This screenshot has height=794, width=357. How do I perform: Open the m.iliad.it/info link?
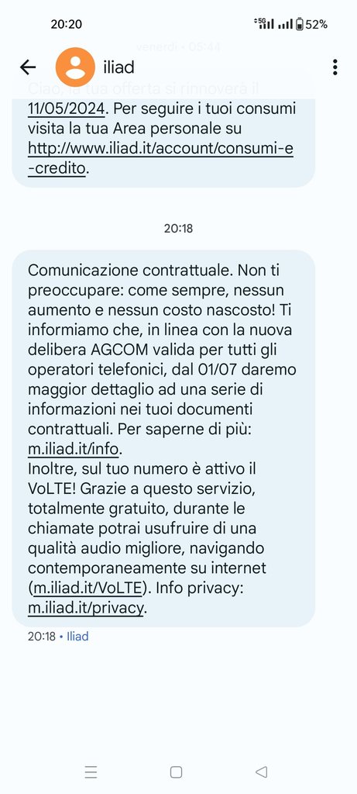pyautogui.click(x=74, y=449)
